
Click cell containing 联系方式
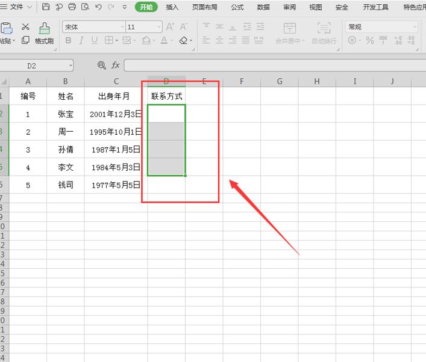[166, 96]
